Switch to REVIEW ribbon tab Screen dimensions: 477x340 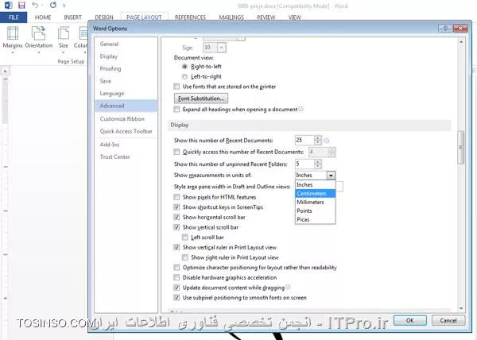[x=266, y=17]
